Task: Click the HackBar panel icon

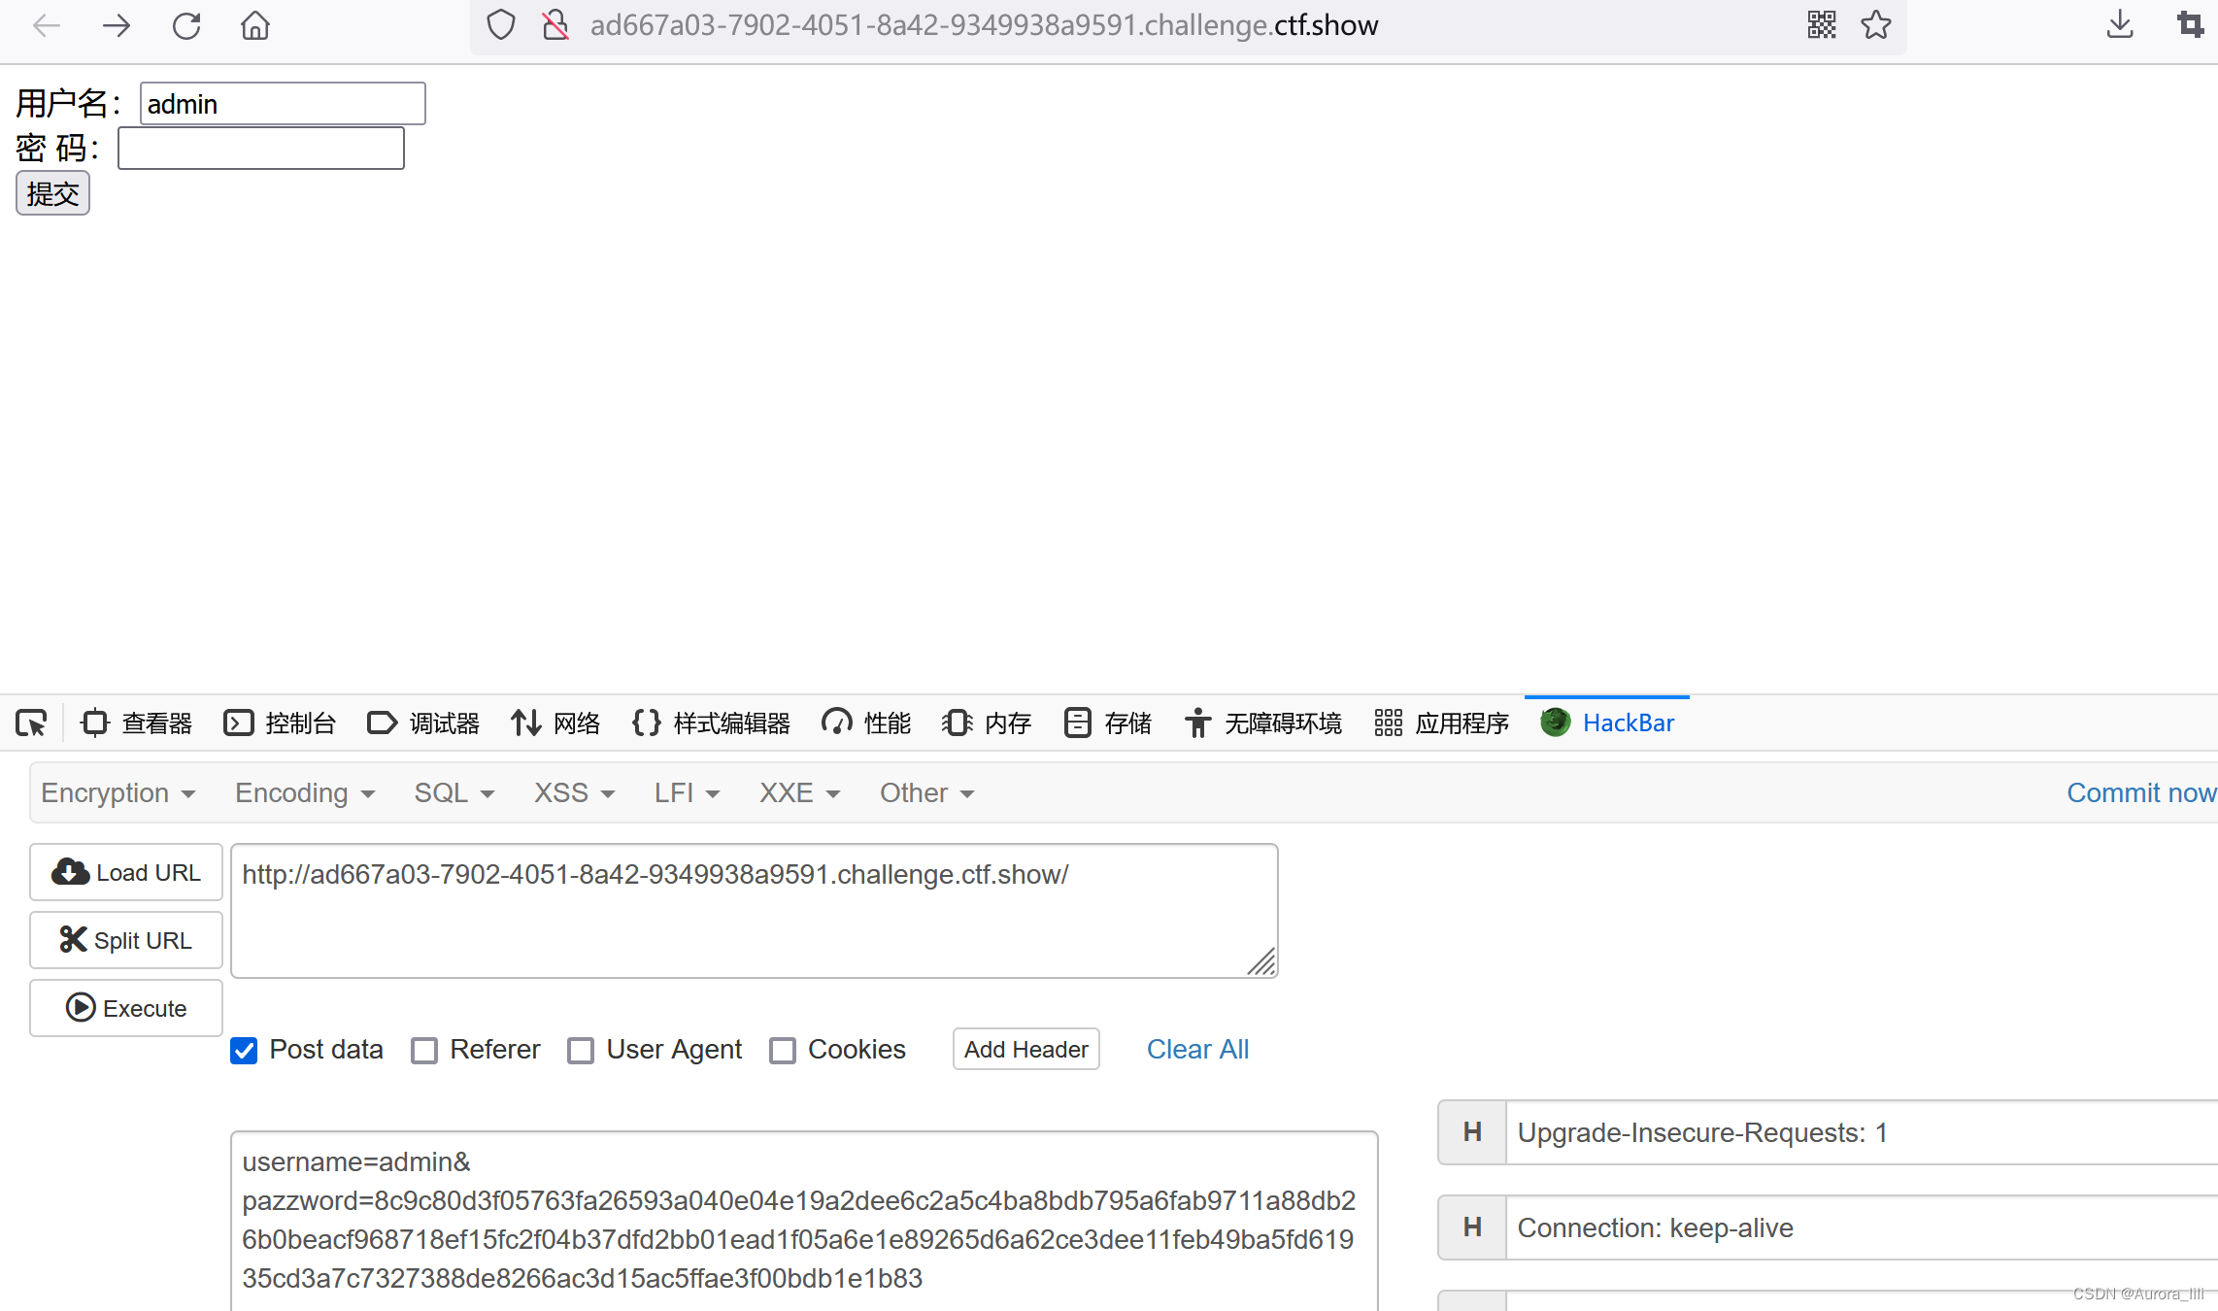Action: 1555,720
